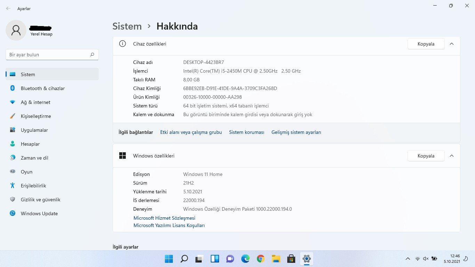Screen dimensions: 475x267
Task: Click Sistem in the breadcrumb header
Action: click(127, 26)
